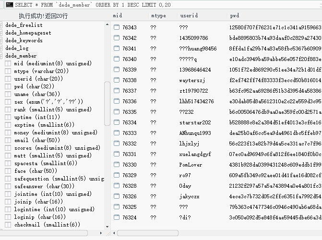This screenshot has width=322, height=240.
Task: Click row icon for mid 76342
Action: coord(117,37)
